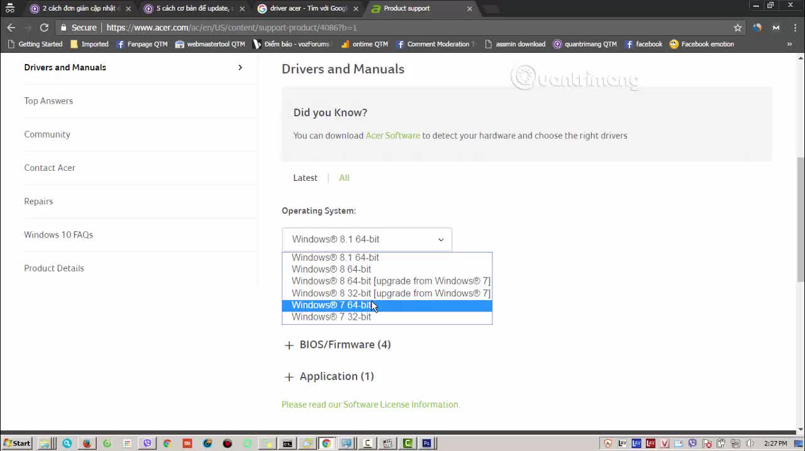Open the Comment Moderation bookmark
Viewport: 805px width, 451px height.
pyautogui.click(x=436, y=44)
